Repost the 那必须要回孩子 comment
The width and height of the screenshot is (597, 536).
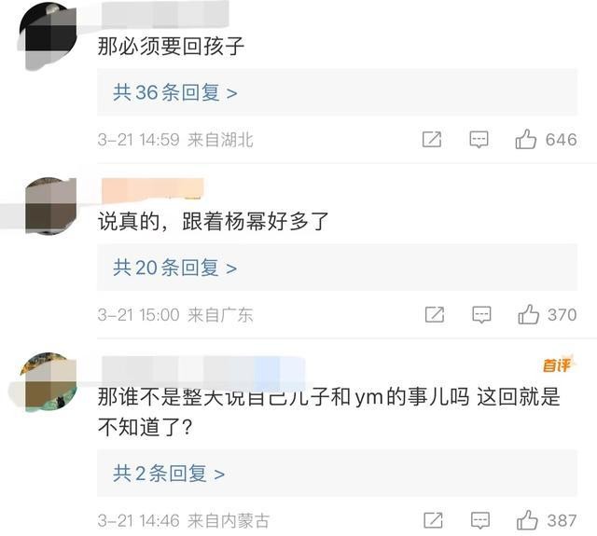(432, 140)
